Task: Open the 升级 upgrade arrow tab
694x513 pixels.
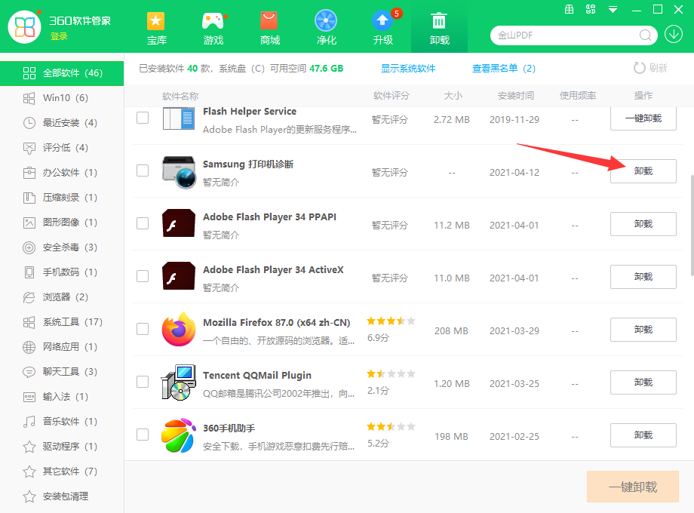Action: 383,28
